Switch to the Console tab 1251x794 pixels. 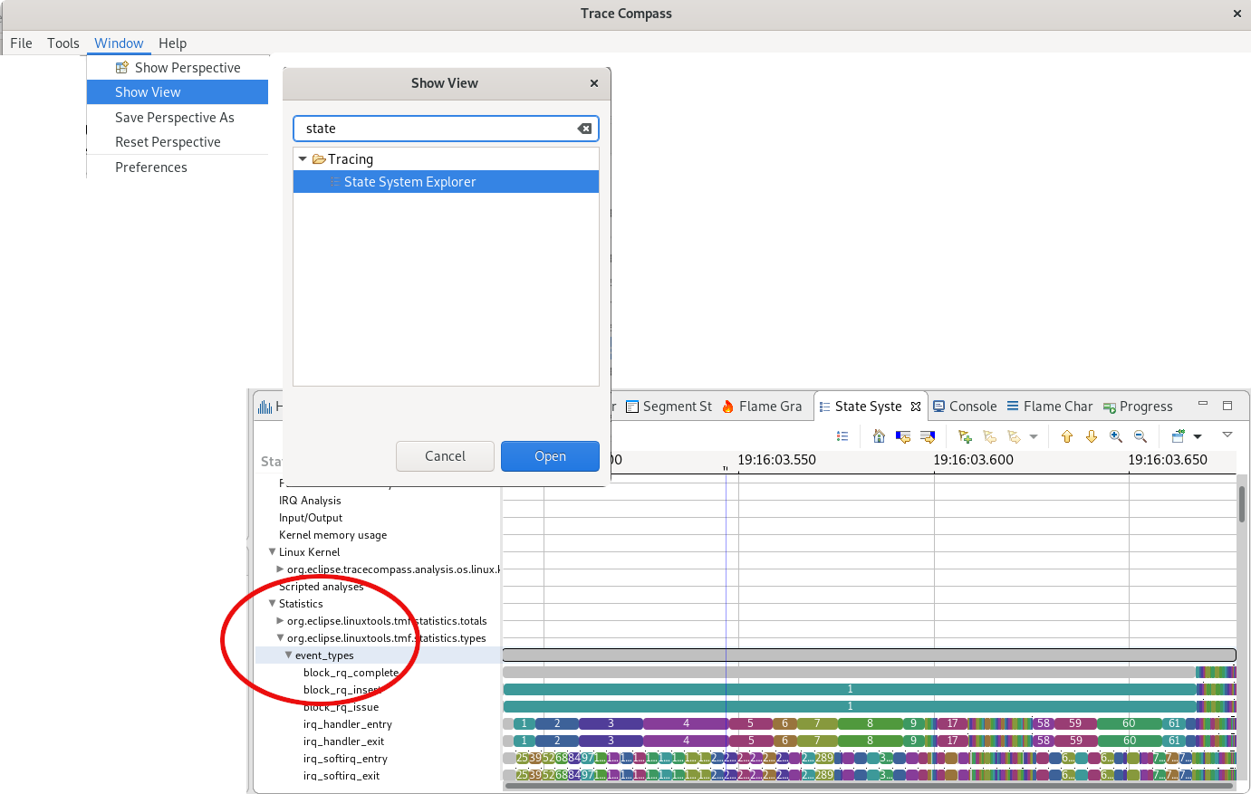click(x=966, y=407)
